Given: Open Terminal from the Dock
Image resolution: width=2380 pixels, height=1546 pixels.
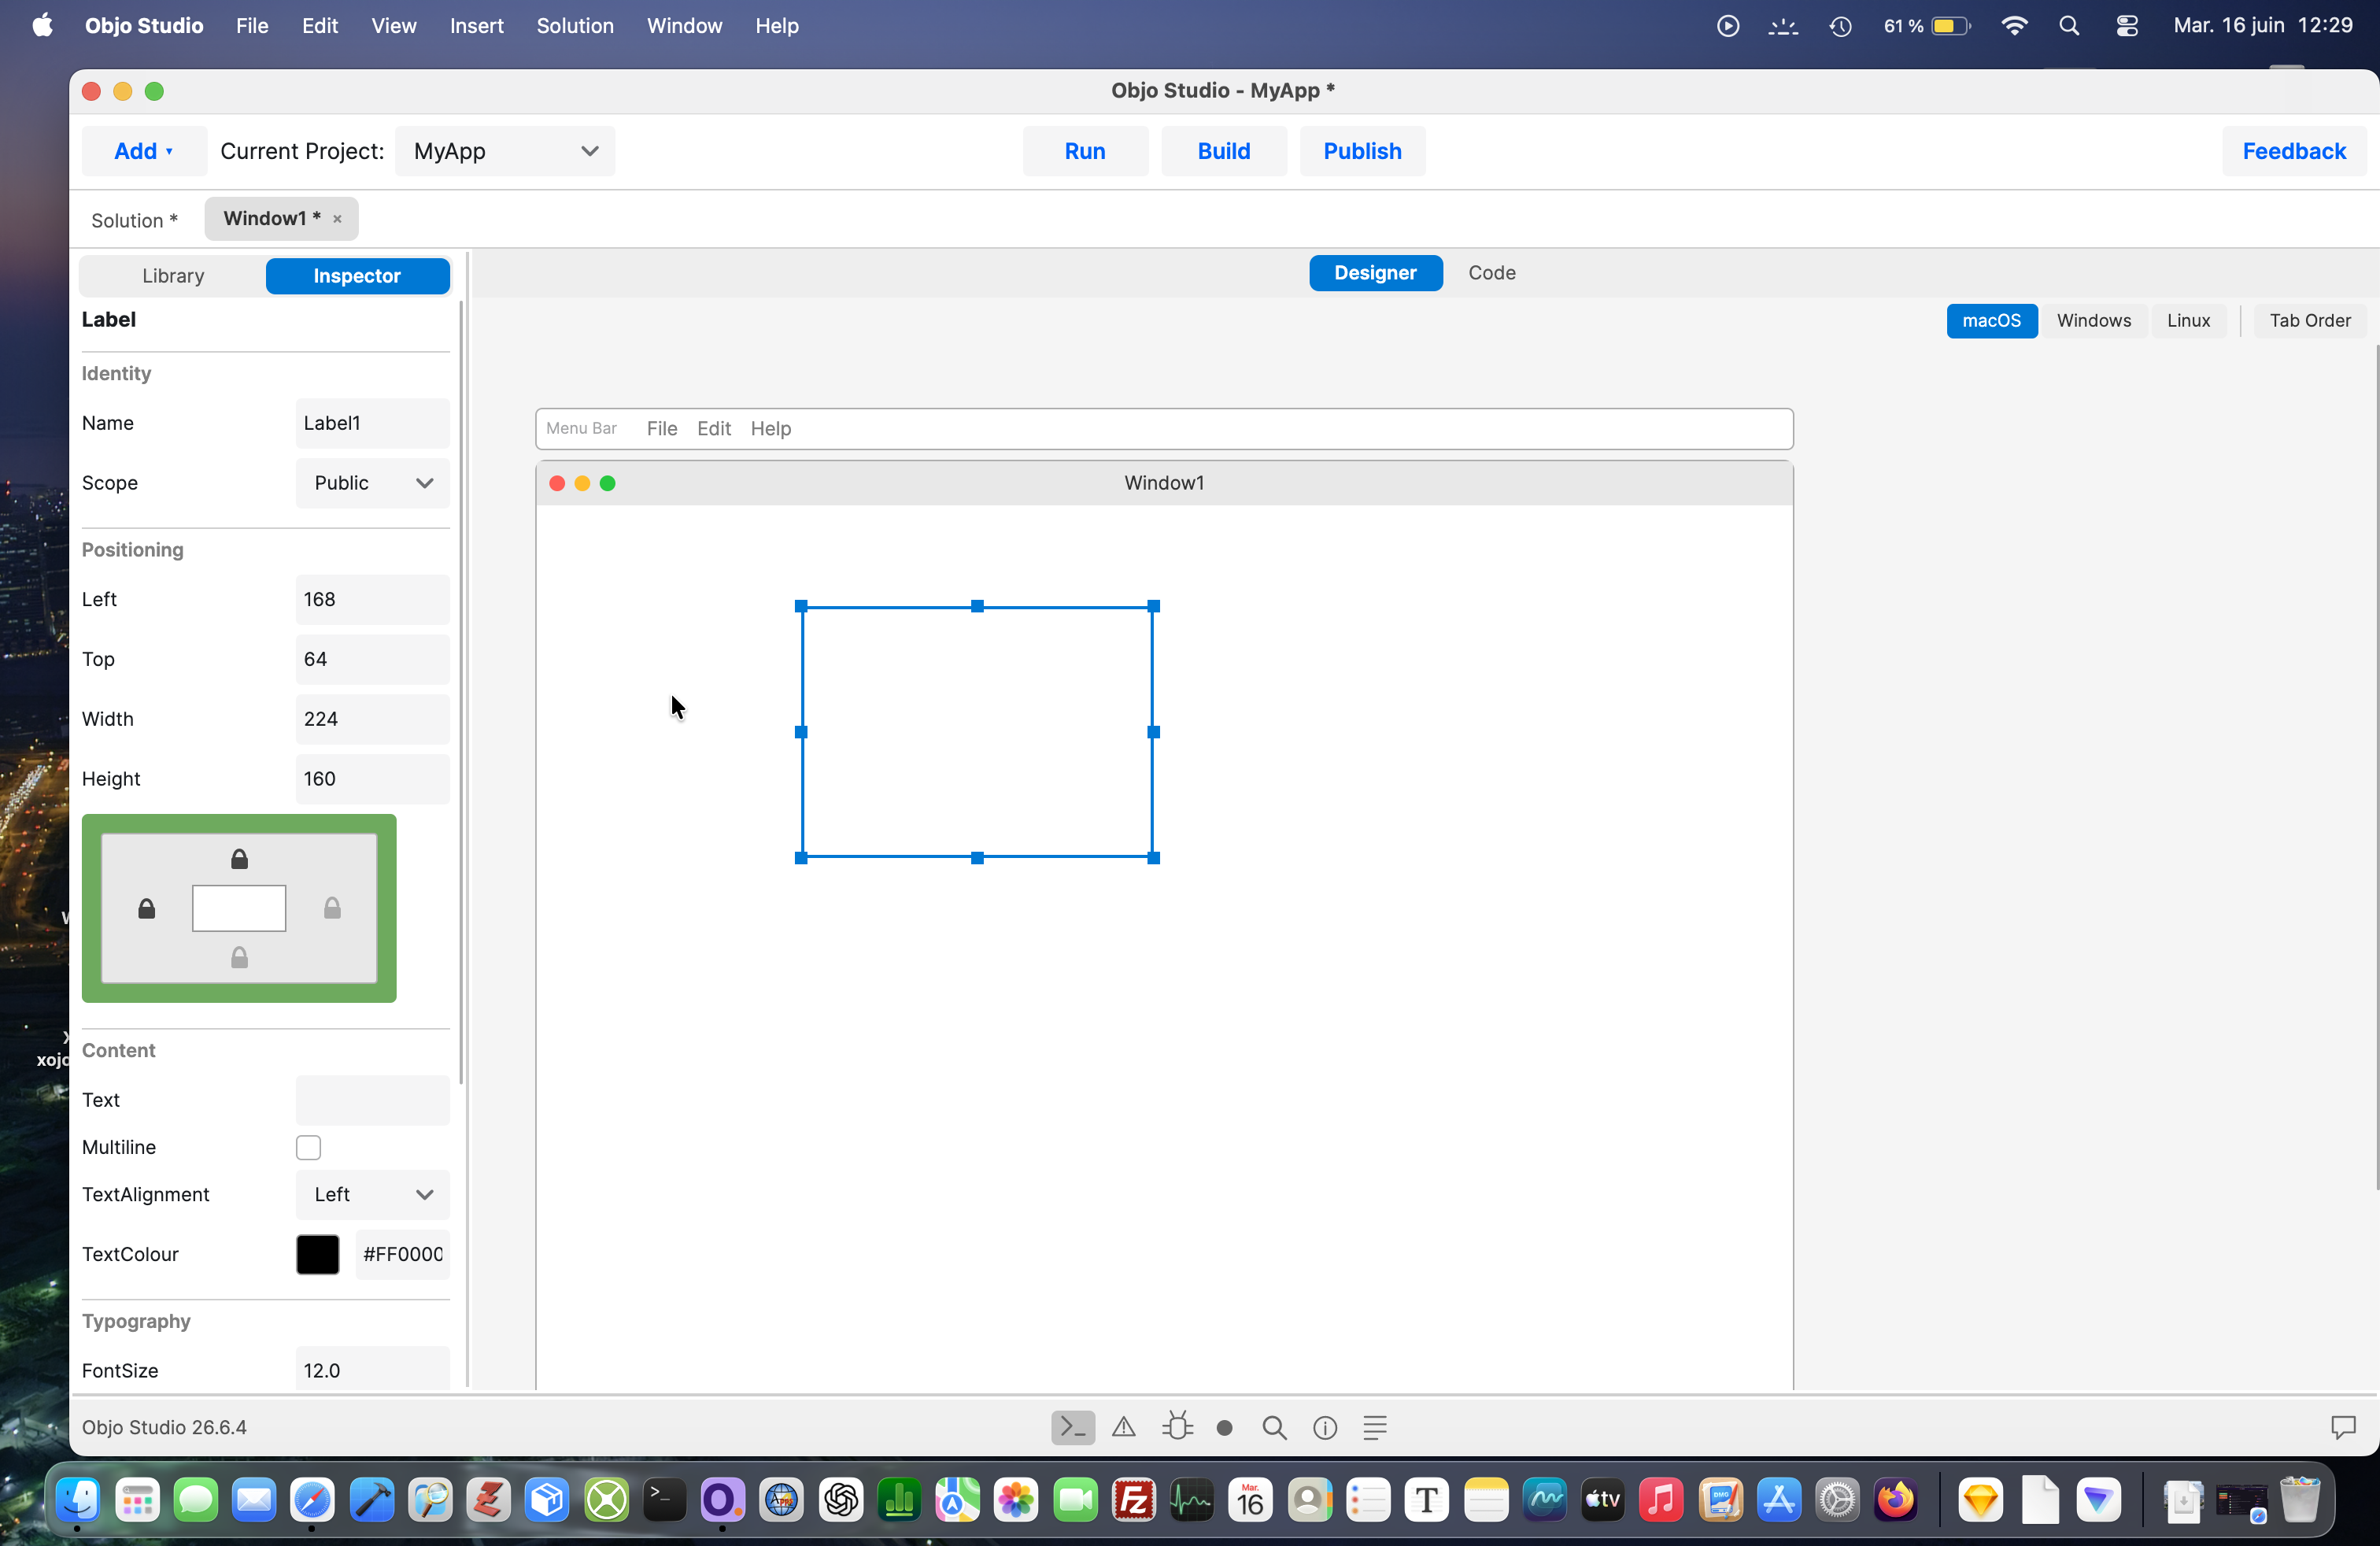Looking at the screenshot, I should [664, 1500].
